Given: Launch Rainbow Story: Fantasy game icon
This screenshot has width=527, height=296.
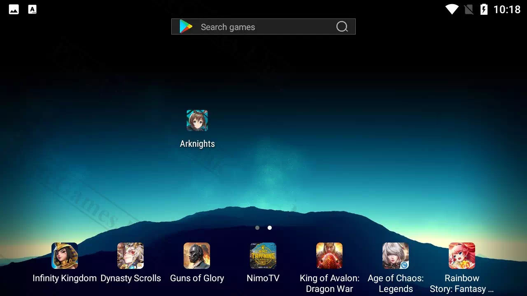Looking at the screenshot, I should tap(462, 256).
